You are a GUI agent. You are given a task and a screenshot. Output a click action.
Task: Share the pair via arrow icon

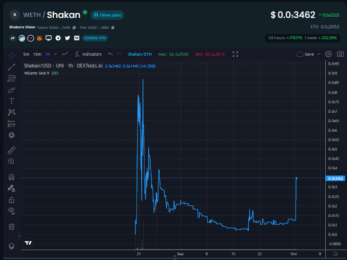[x=13, y=38]
